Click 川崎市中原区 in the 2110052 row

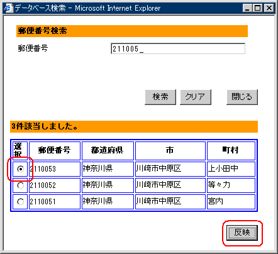point(170,185)
